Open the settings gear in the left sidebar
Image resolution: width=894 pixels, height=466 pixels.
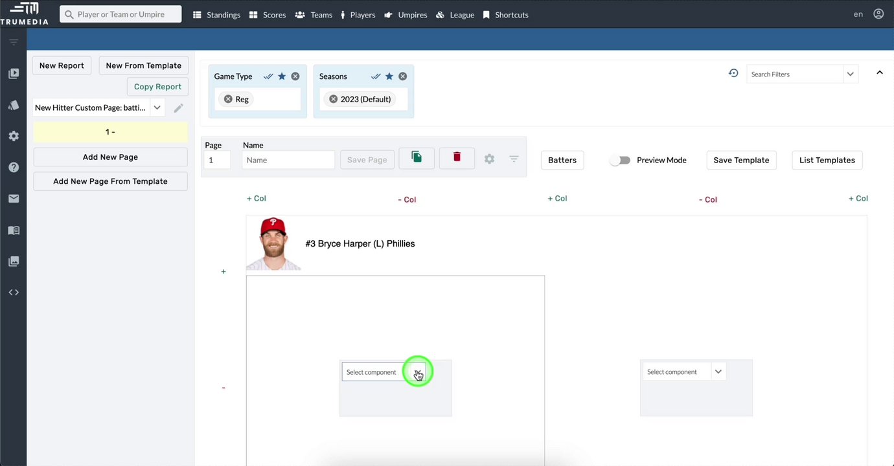tap(14, 136)
